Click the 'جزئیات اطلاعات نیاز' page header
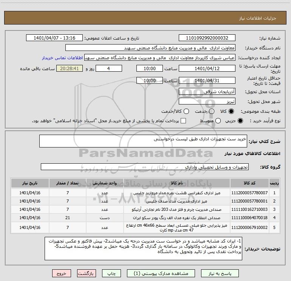This screenshot has width=291, height=281. [x=258, y=18]
